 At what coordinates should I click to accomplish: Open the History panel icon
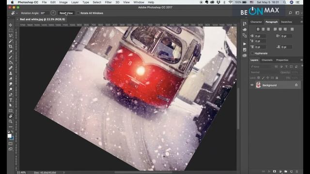[245, 24]
